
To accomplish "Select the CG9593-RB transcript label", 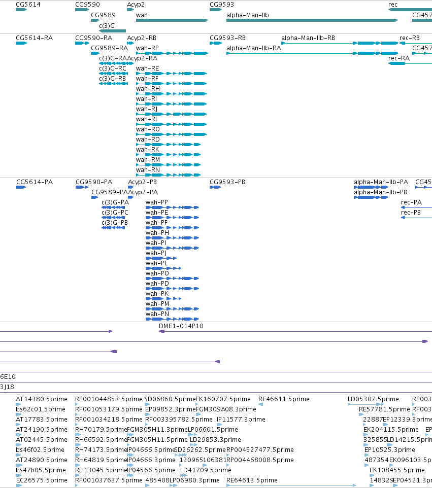I will click(228, 38).
